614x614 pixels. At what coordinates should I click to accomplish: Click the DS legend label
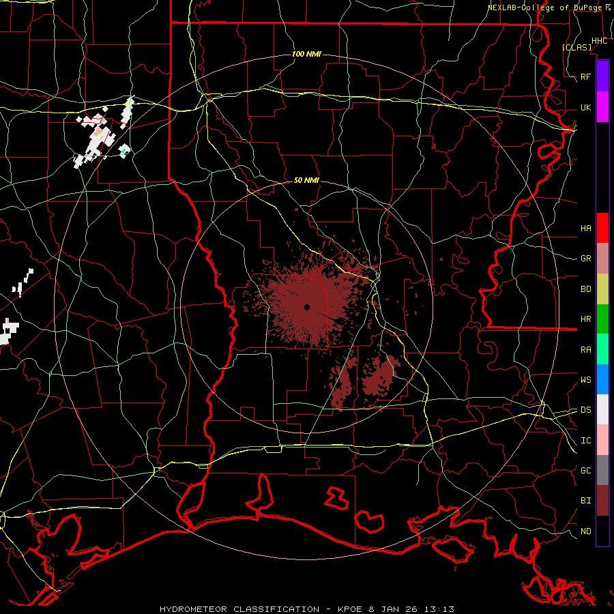(x=585, y=409)
